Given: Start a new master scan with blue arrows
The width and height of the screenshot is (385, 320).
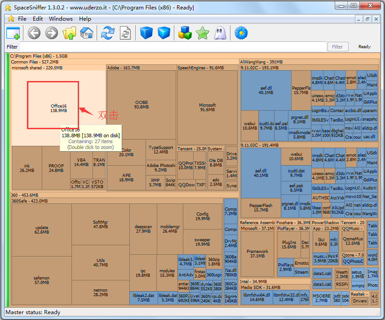Looking at the screenshot, I should click(108, 33).
